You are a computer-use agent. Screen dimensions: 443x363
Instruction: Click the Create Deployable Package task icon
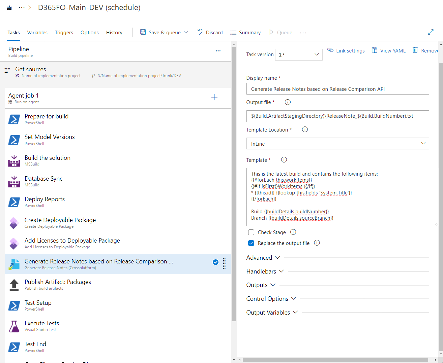(14, 223)
